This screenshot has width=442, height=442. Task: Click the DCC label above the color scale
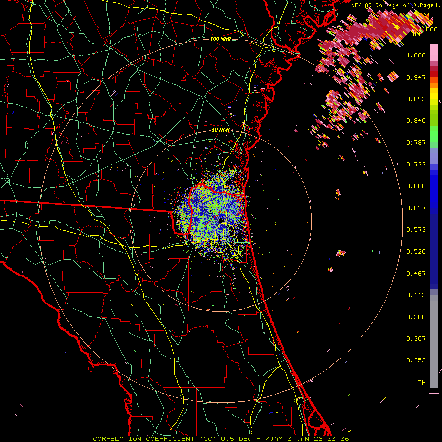431,29
